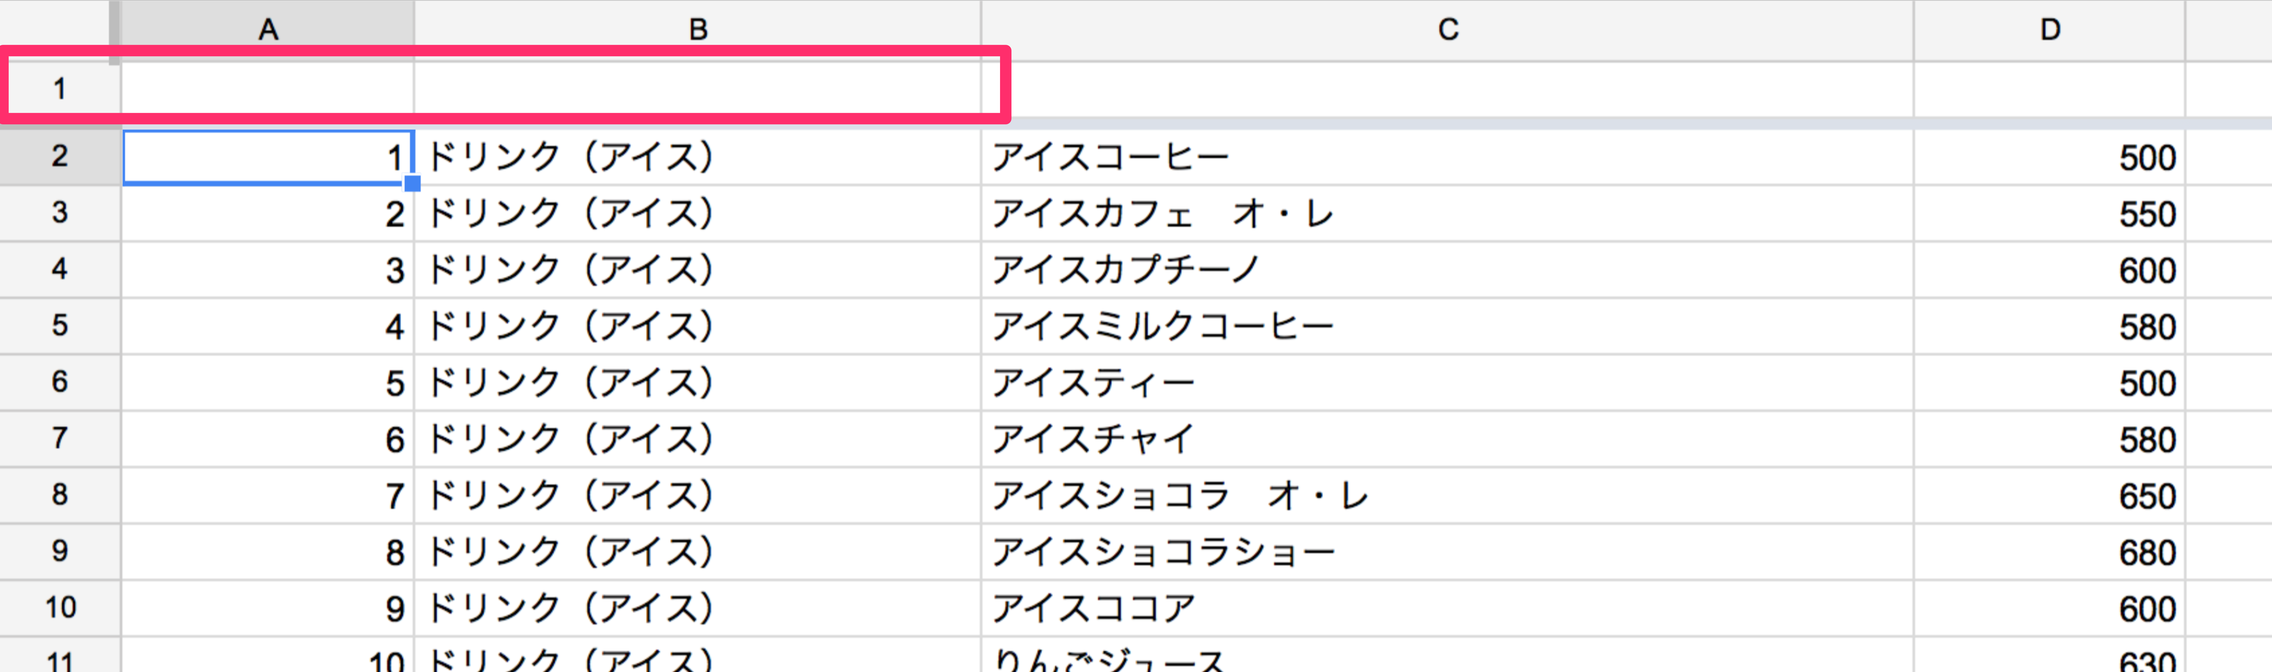Screen dimensions: 2272x672
Task: Click cell アイスチャイ
Action: pyautogui.click(x=1447, y=439)
